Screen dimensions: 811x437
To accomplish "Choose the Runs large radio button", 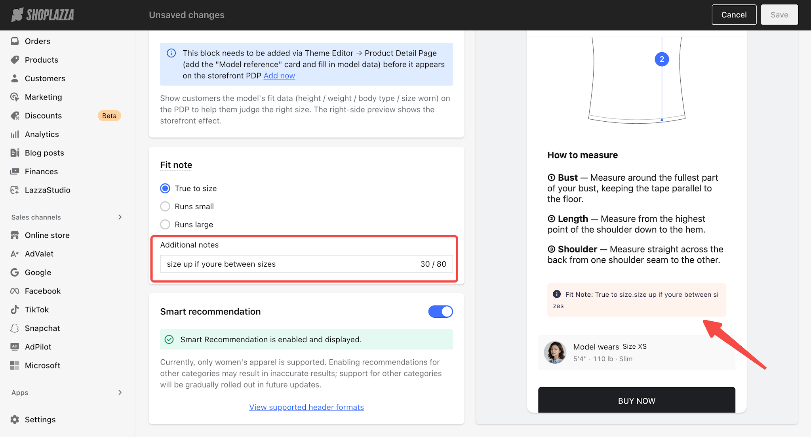I will (x=165, y=225).
